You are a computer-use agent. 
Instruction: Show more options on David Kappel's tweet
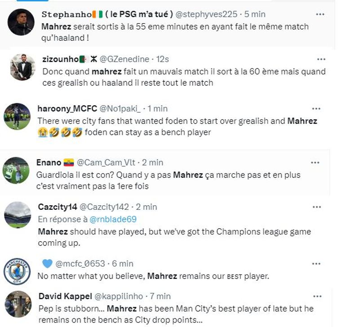click(x=317, y=296)
